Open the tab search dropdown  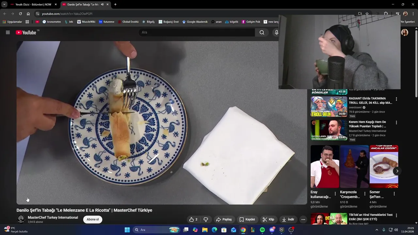[x=4, y=5]
